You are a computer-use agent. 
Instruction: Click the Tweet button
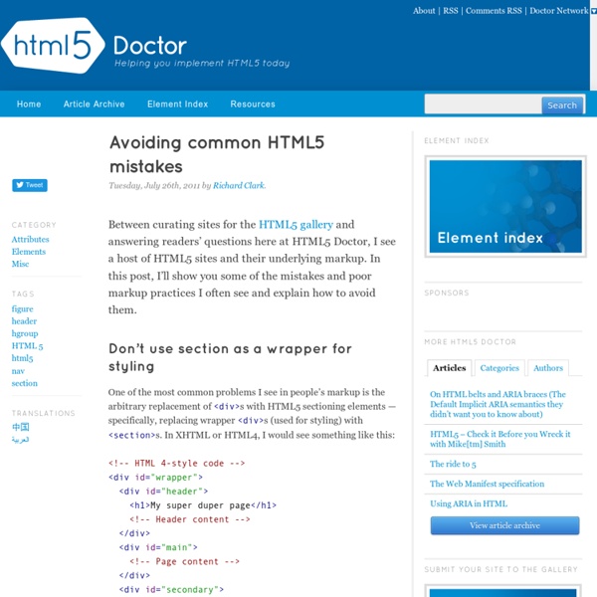29,185
